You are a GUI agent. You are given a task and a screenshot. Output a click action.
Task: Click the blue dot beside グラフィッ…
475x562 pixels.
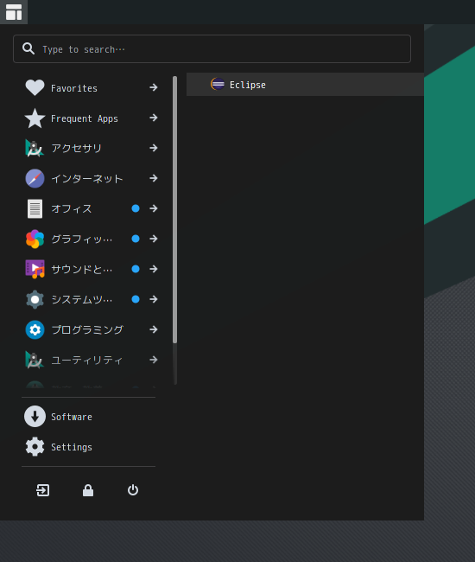tap(136, 239)
